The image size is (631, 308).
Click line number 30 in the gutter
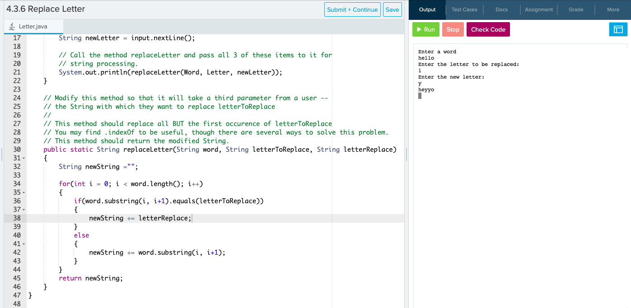tap(16, 149)
